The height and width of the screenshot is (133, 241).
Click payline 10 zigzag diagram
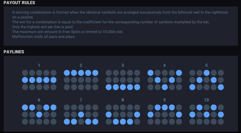click(x=206, y=114)
